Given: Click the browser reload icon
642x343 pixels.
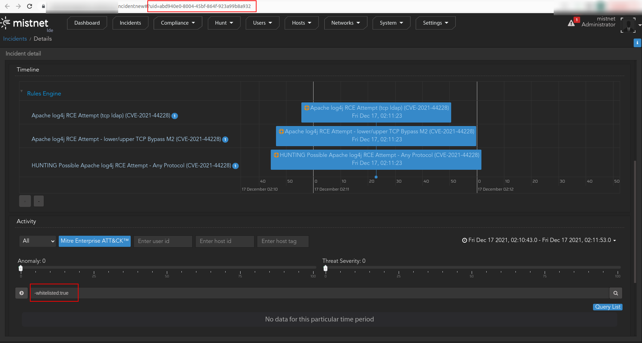Looking at the screenshot, I should pos(30,6).
